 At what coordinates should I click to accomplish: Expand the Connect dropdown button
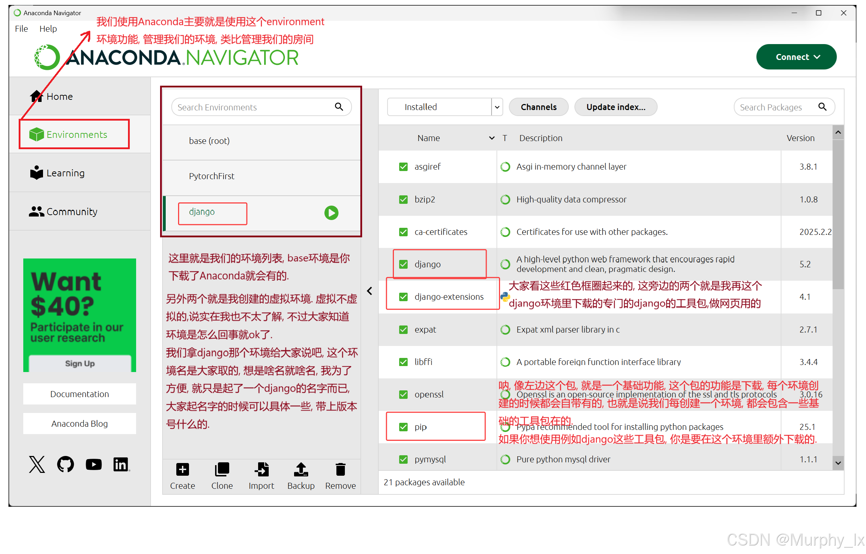click(x=796, y=57)
